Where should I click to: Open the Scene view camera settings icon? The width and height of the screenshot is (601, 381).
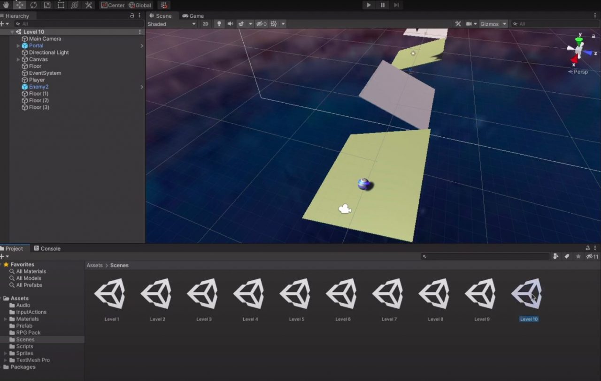(471, 24)
